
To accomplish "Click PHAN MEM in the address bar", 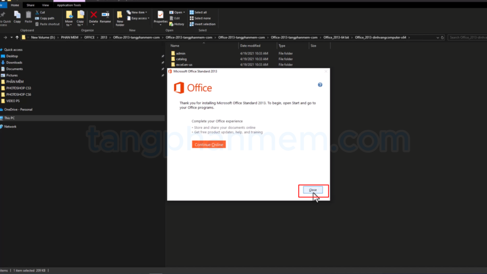I will (x=69, y=37).
